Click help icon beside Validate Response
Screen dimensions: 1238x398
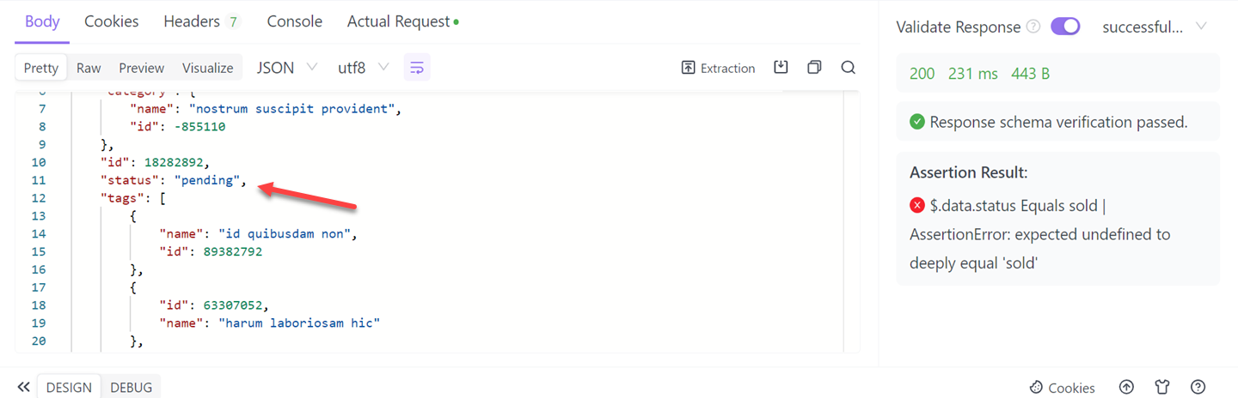1033,27
